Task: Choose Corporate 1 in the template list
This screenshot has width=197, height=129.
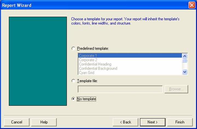Action: [x=130, y=55]
